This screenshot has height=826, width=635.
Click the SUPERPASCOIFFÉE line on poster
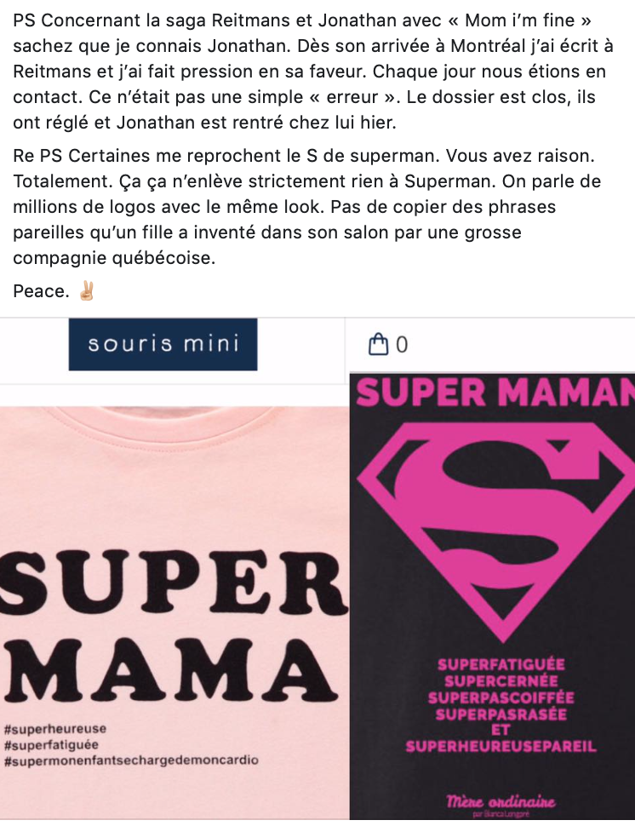click(501, 697)
